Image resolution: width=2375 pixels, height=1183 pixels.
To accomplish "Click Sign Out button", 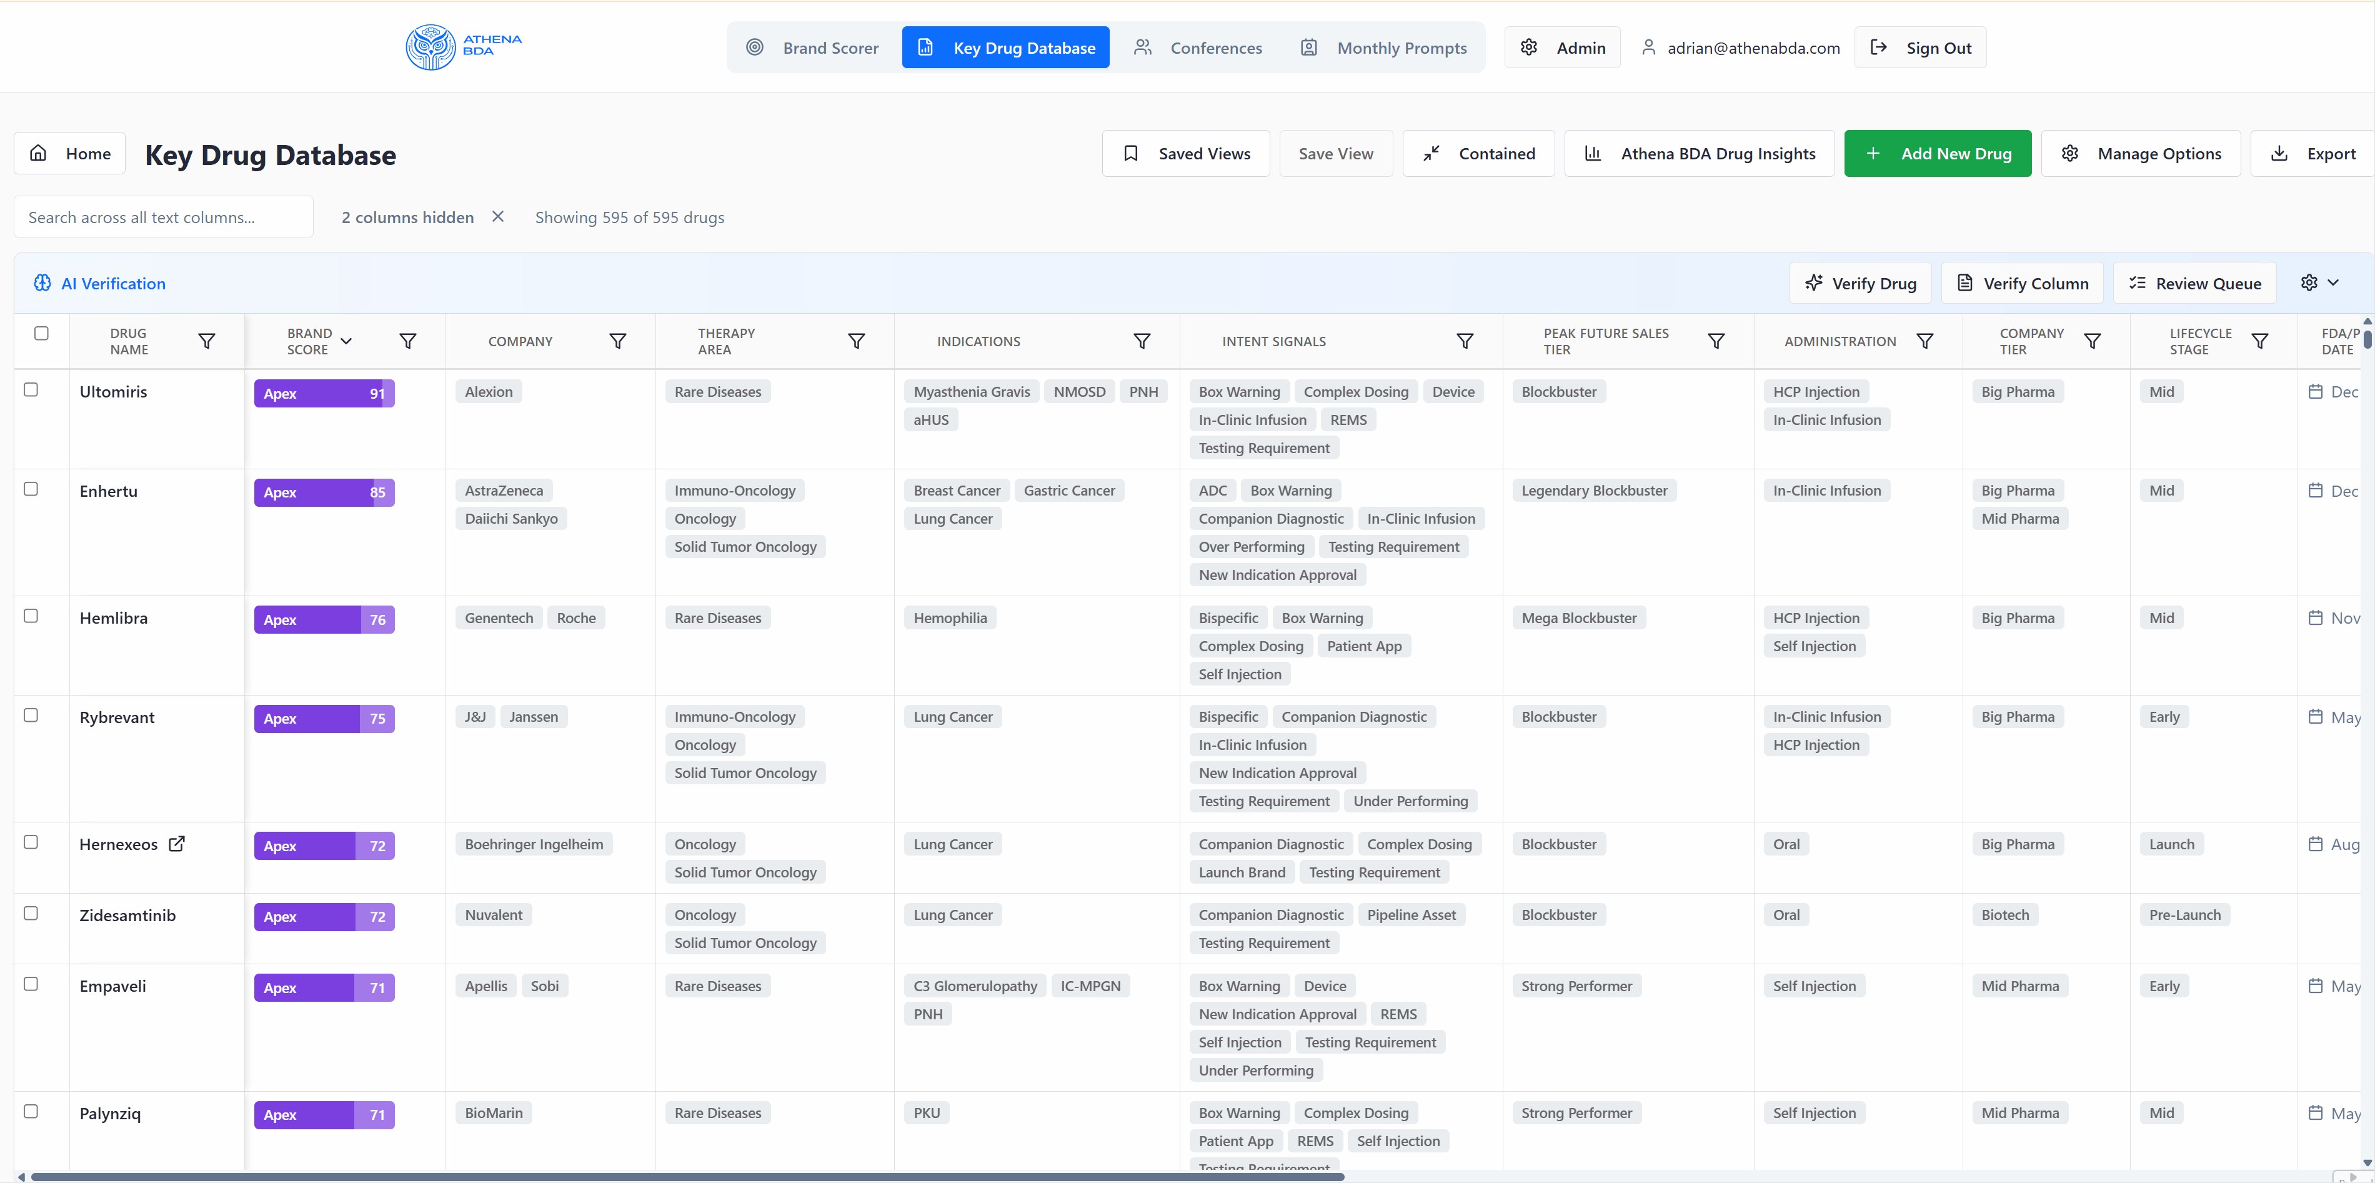I will [1921, 47].
